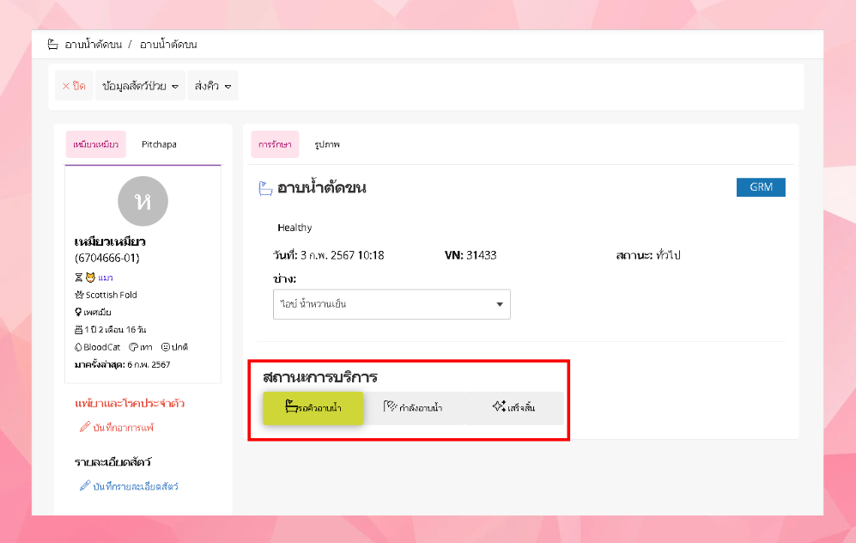The width and height of the screenshot is (856, 543).
Task: Click the pet ID (6704666-01)
Action: 107,258
